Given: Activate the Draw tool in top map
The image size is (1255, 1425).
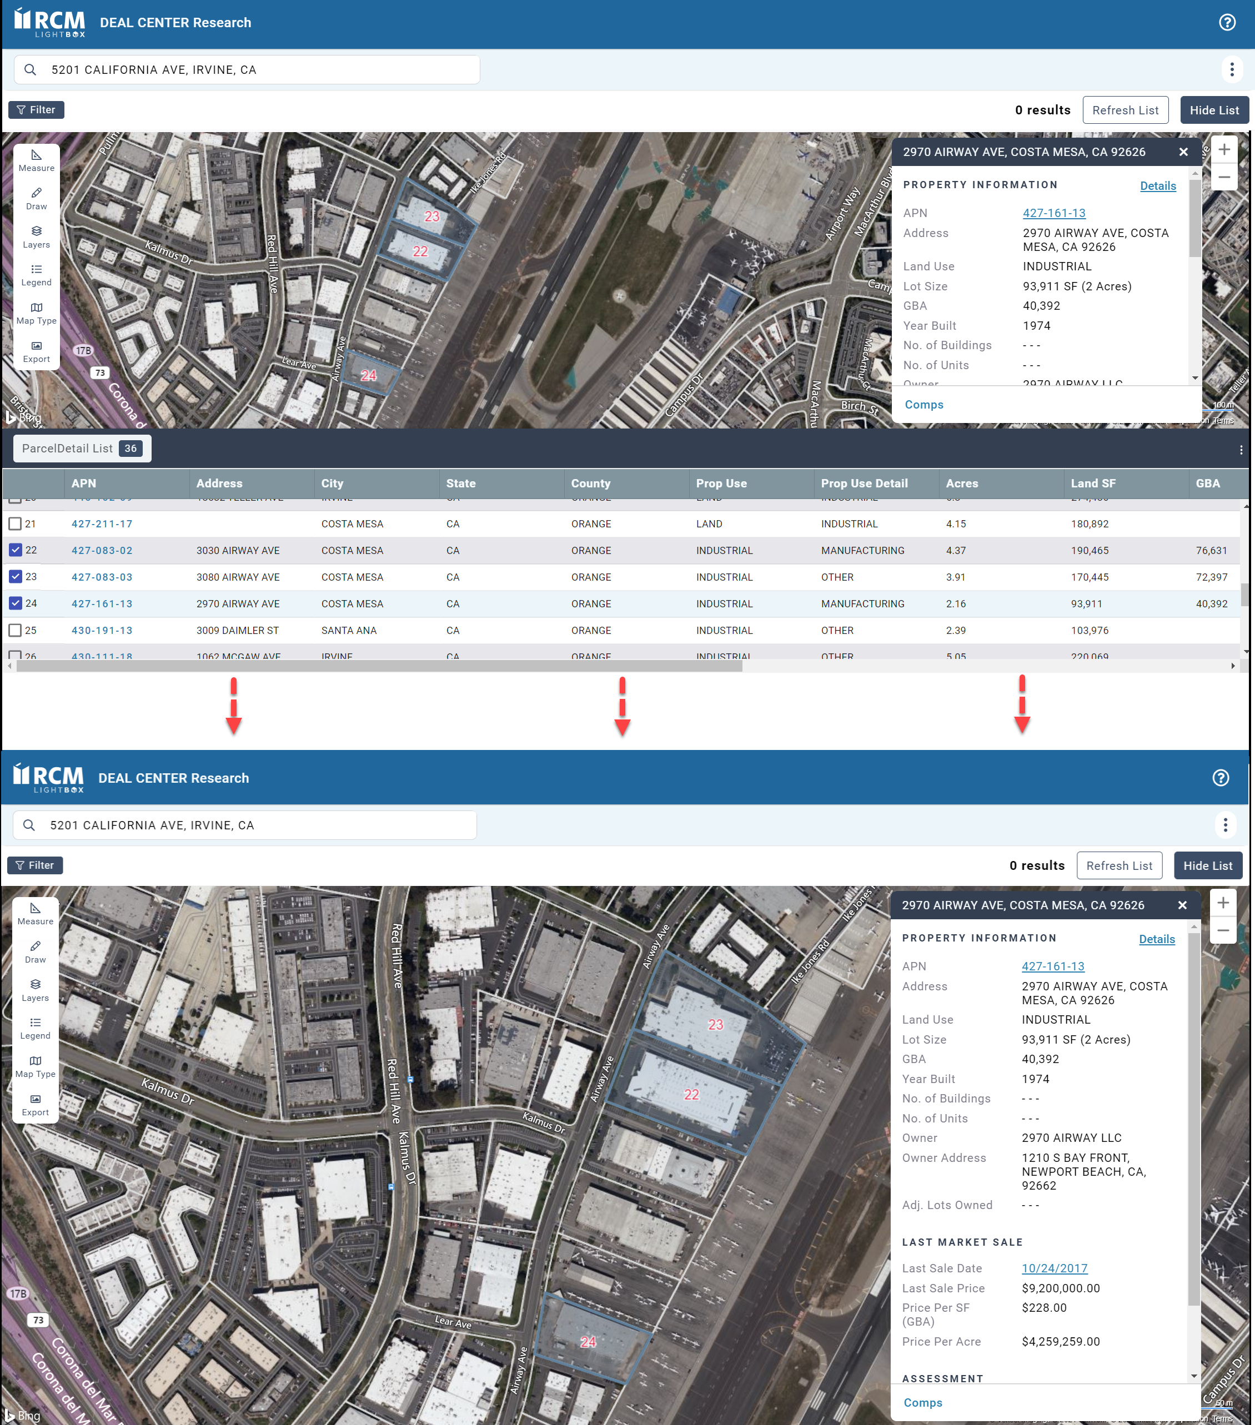Looking at the screenshot, I should pyautogui.click(x=36, y=198).
